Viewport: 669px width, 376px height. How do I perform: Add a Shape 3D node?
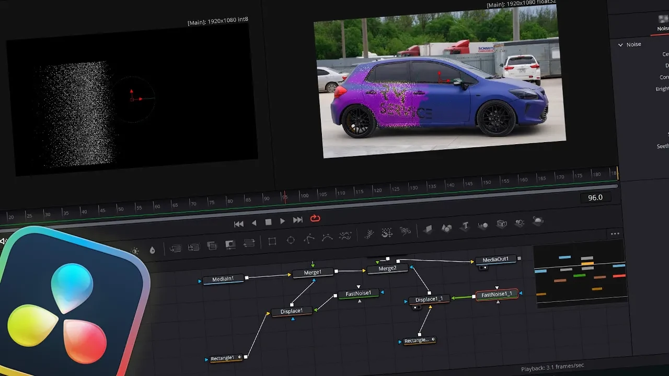pyautogui.click(x=447, y=228)
